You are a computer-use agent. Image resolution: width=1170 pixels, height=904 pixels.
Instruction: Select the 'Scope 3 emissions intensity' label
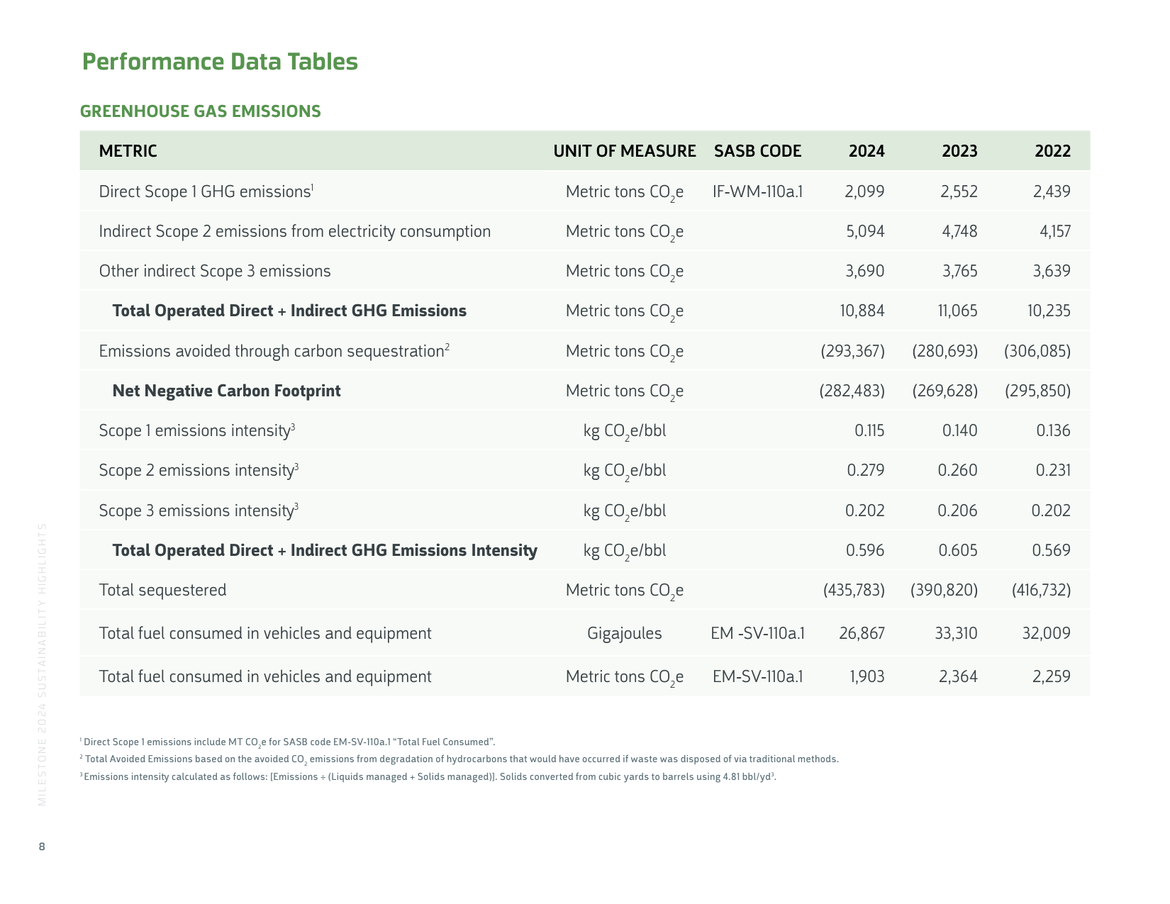[x=199, y=510]
